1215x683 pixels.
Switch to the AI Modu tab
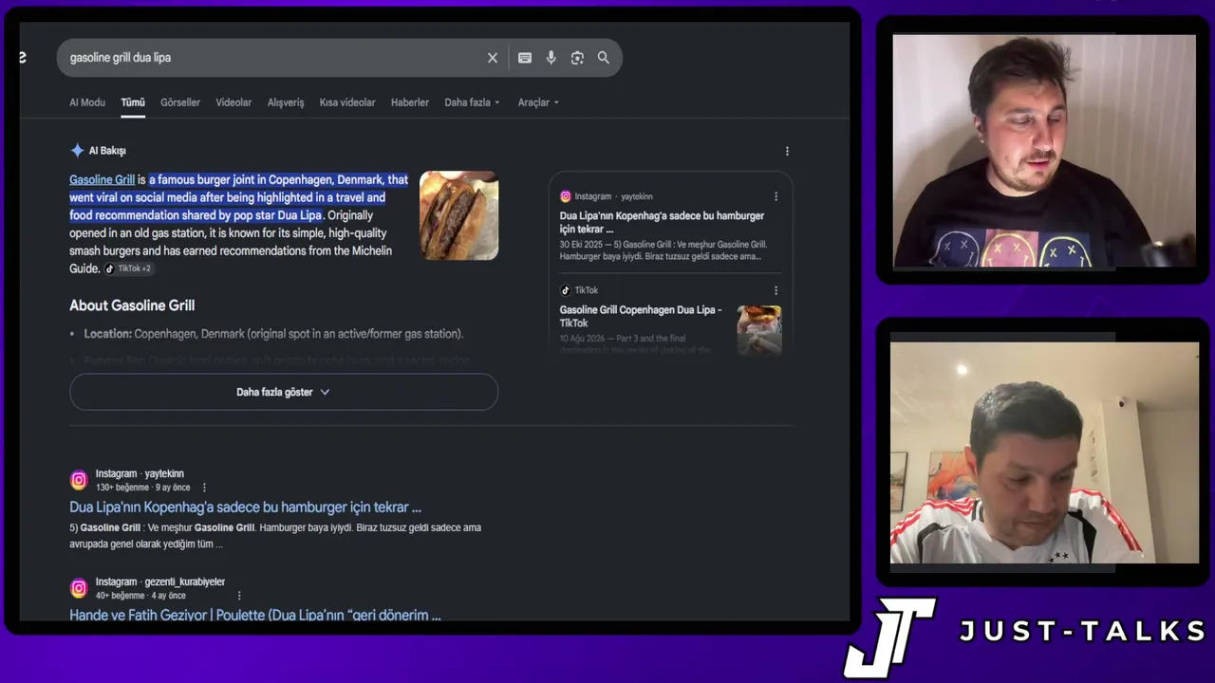[x=87, y=102]
